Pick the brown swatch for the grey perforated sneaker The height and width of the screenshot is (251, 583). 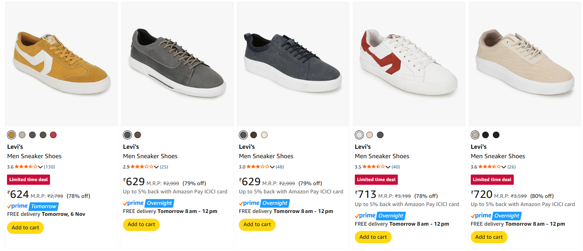click(138, 135)
